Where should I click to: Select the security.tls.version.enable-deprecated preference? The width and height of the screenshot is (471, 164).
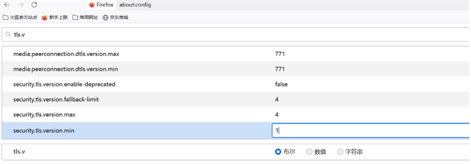click(x=64, y=84)
